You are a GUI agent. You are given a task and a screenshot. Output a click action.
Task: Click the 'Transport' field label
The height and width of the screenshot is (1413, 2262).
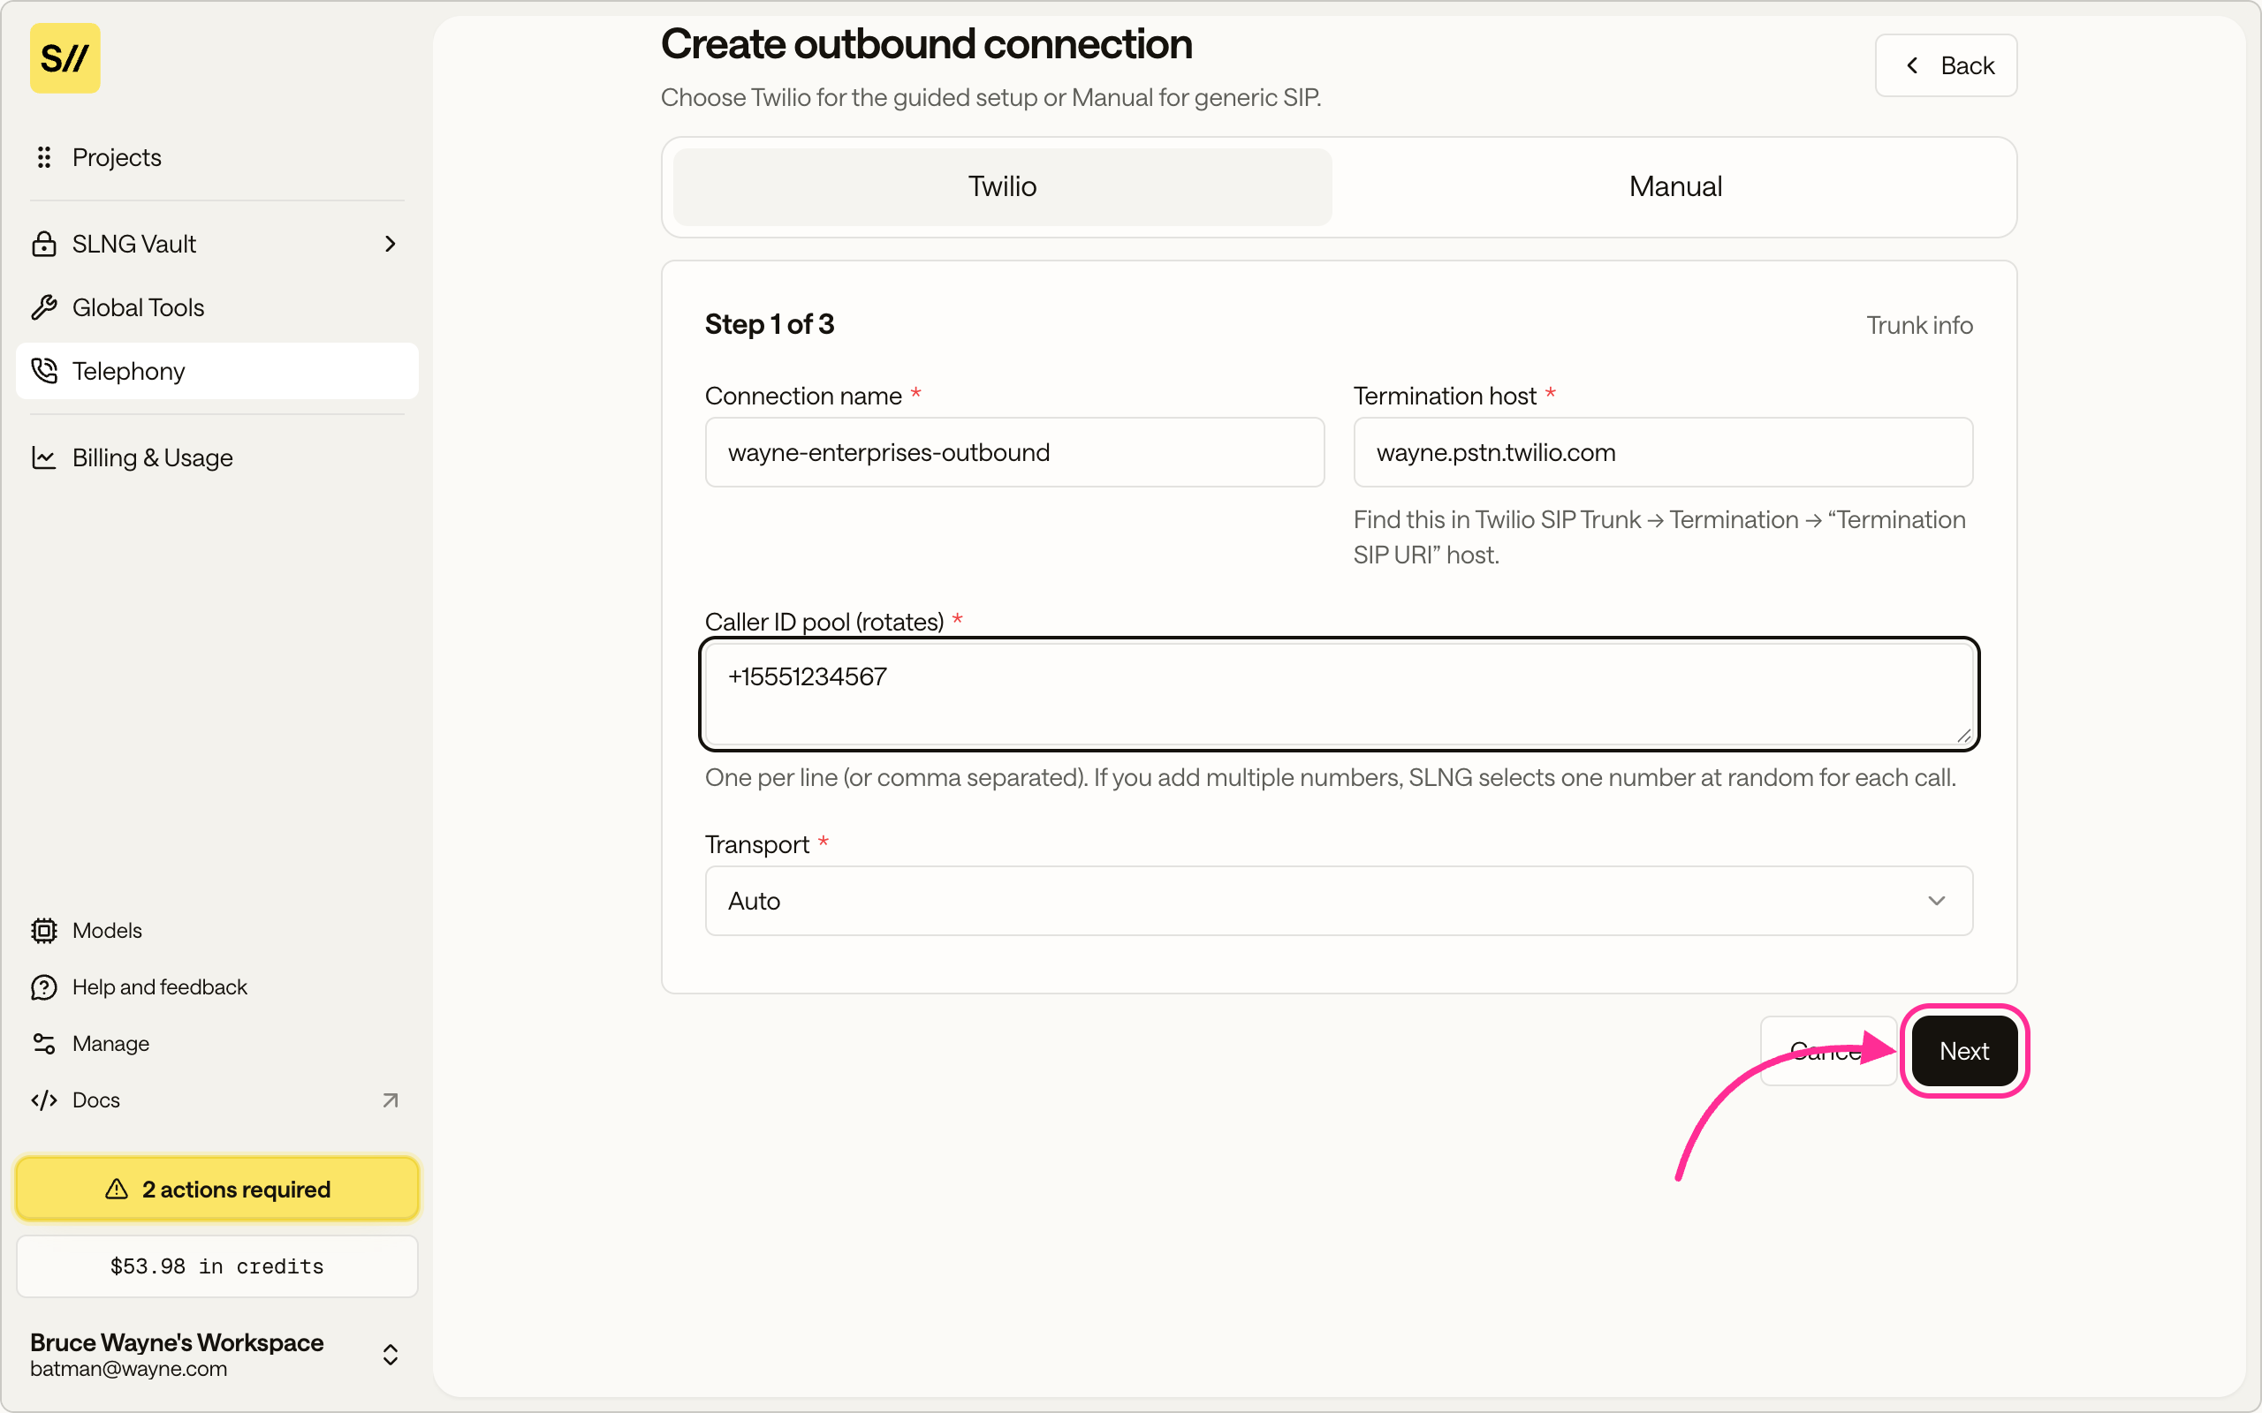[x=756, y=844]
